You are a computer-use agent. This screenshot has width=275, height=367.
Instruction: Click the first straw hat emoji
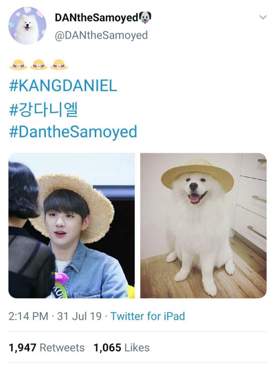coord(18,65)
